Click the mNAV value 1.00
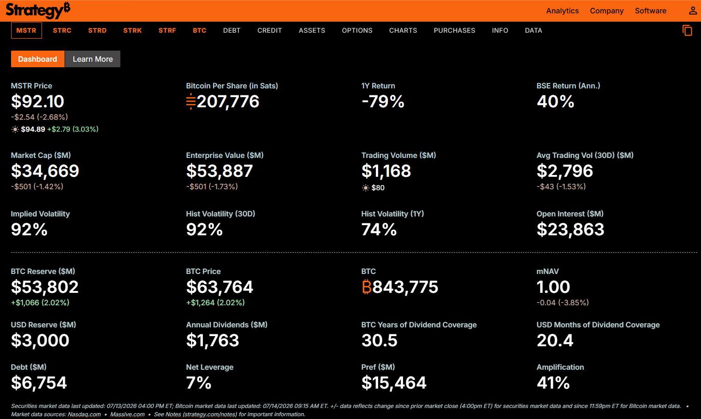701x419 pixels. (553, 287)
